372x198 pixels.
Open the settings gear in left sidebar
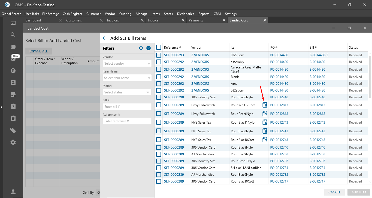[x=13, y=142]
